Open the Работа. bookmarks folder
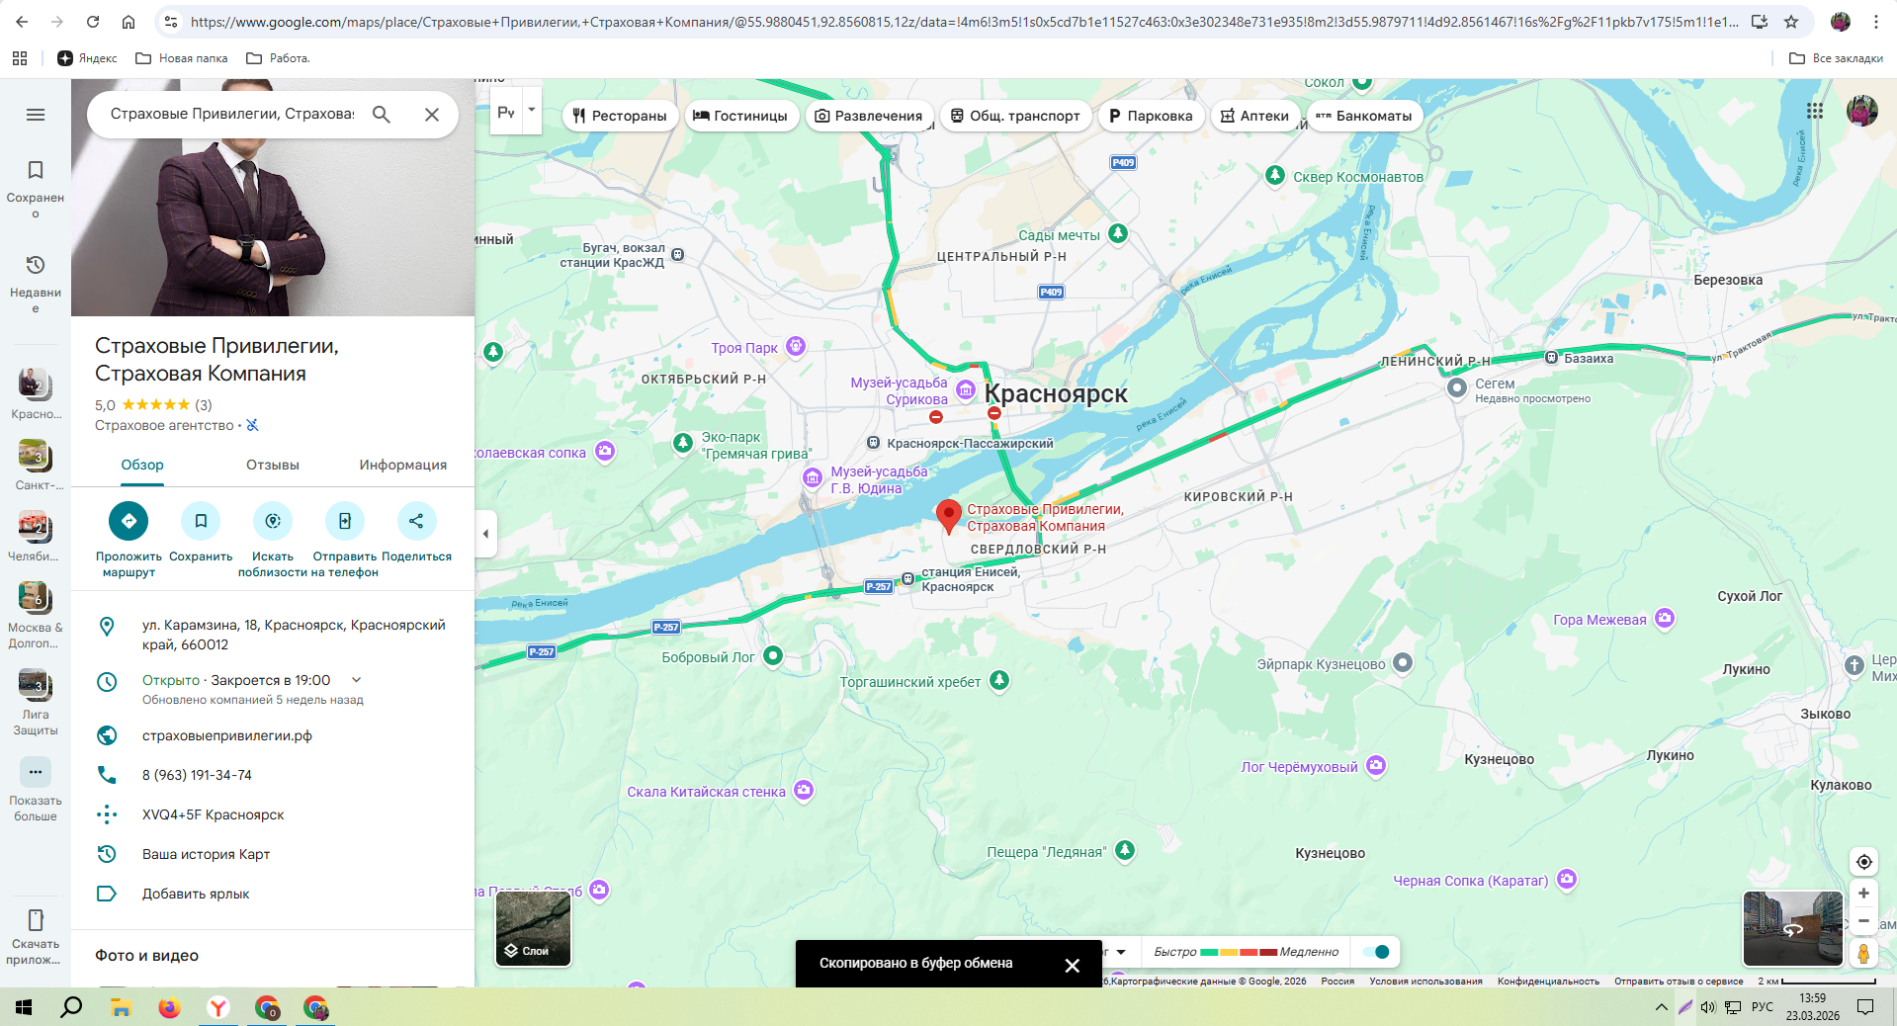 (278, 58)
